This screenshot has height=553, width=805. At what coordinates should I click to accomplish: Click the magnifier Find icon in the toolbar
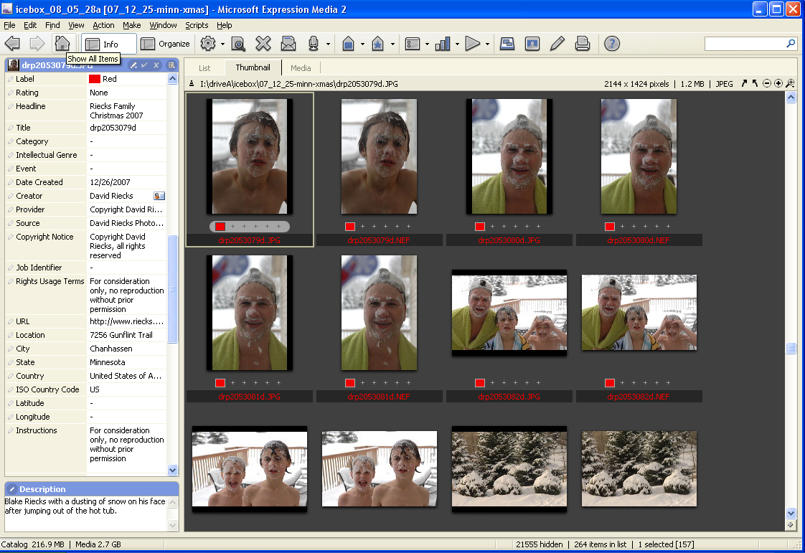238,44
